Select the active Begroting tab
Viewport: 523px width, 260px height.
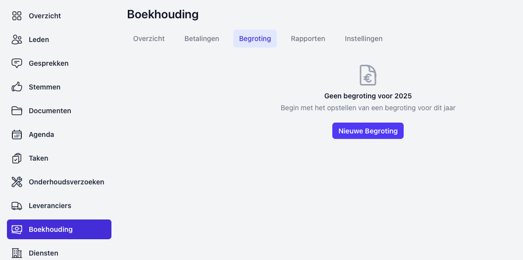click(255, 39)
